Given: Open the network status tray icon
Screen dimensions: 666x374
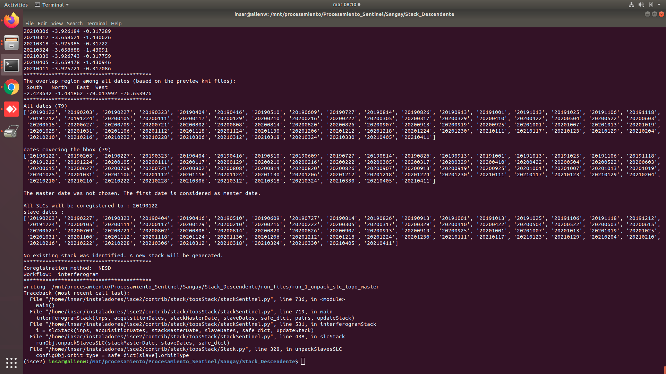Looking at the screenshot, I should click(631, 5).
